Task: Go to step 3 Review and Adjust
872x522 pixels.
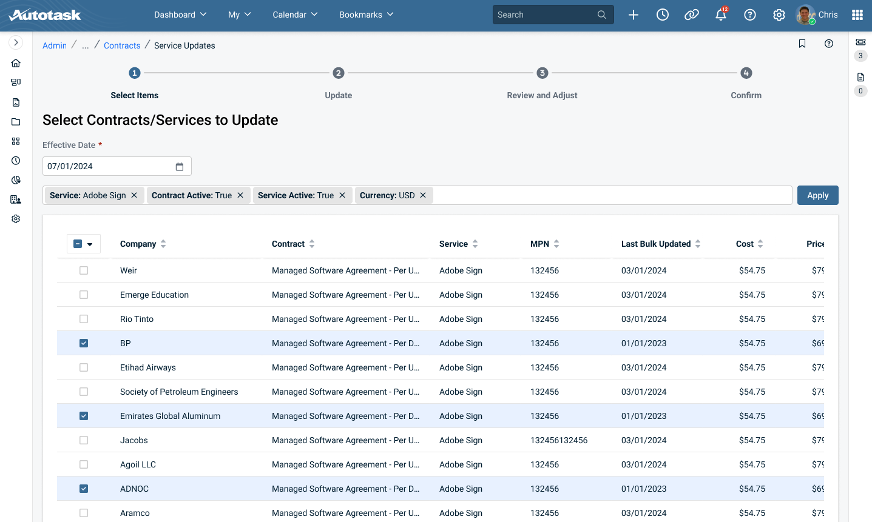Action: [542, 73]
